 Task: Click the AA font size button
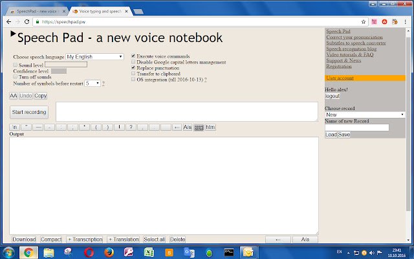(14, 96)
